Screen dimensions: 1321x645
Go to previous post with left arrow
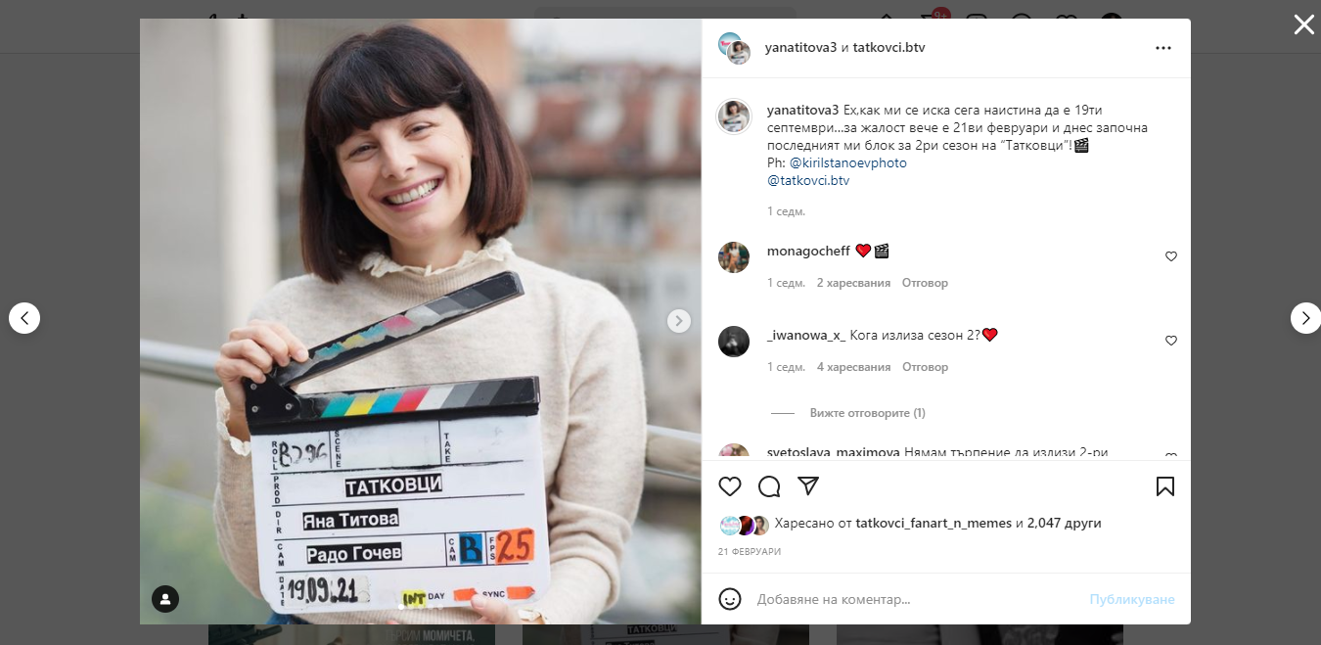[x=24, y=318]
